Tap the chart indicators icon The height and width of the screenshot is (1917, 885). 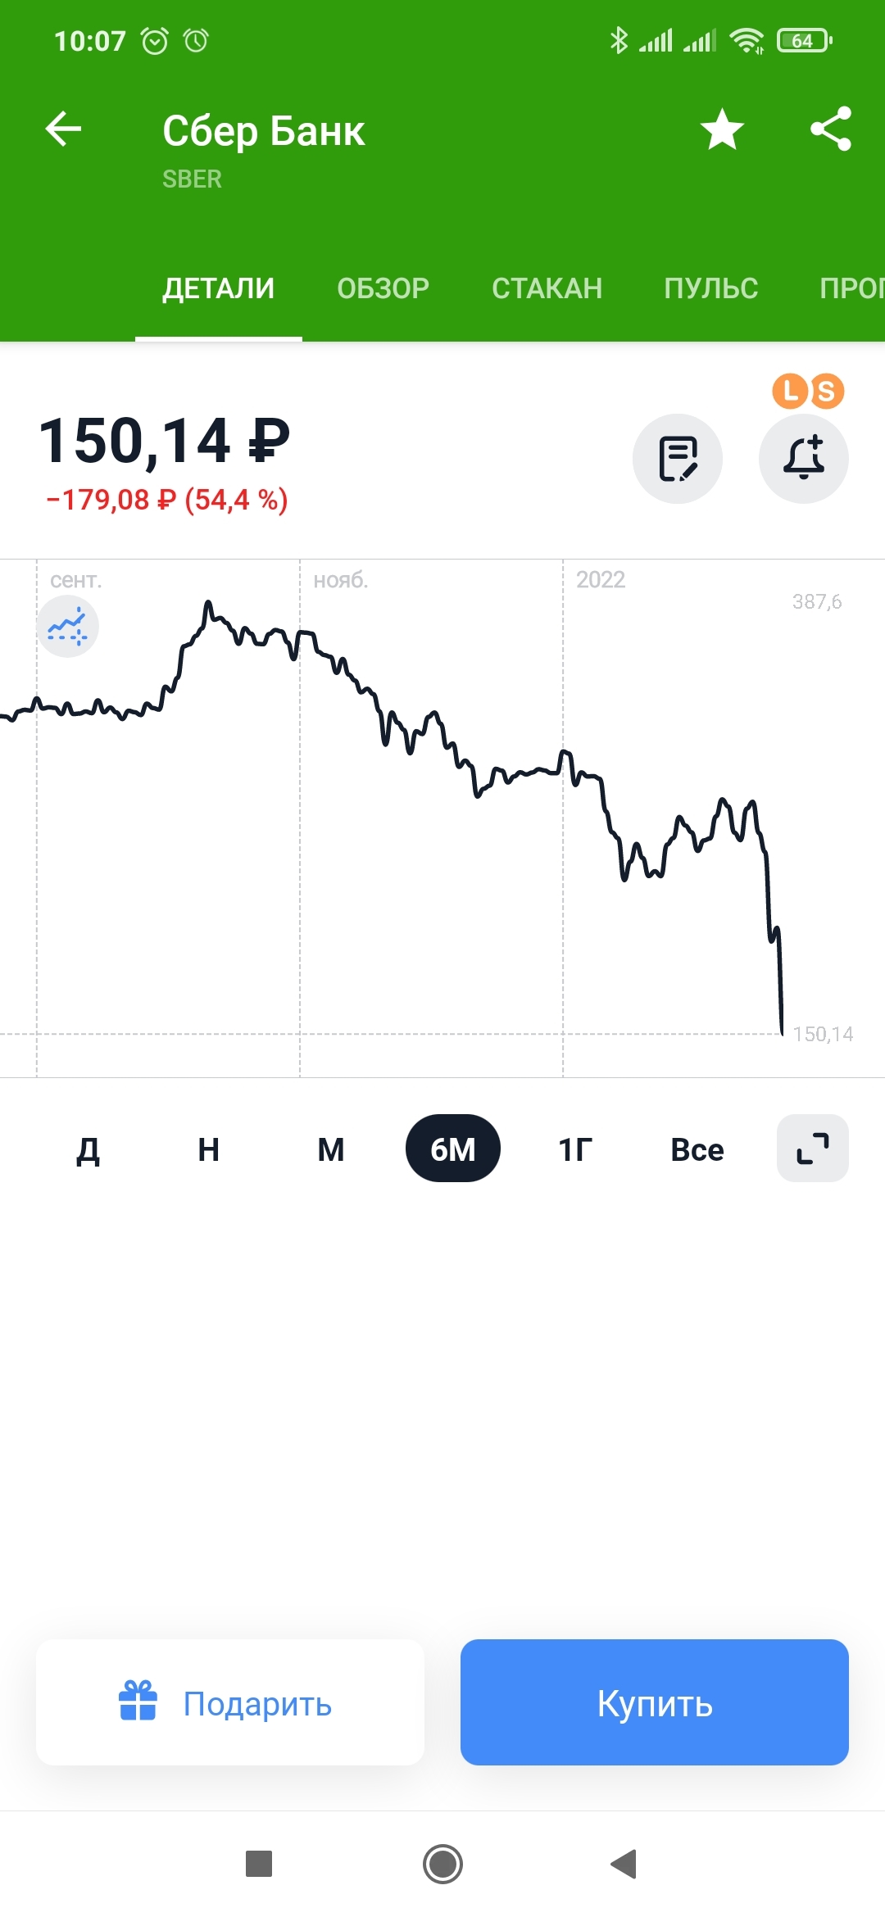tap(68, 627)
